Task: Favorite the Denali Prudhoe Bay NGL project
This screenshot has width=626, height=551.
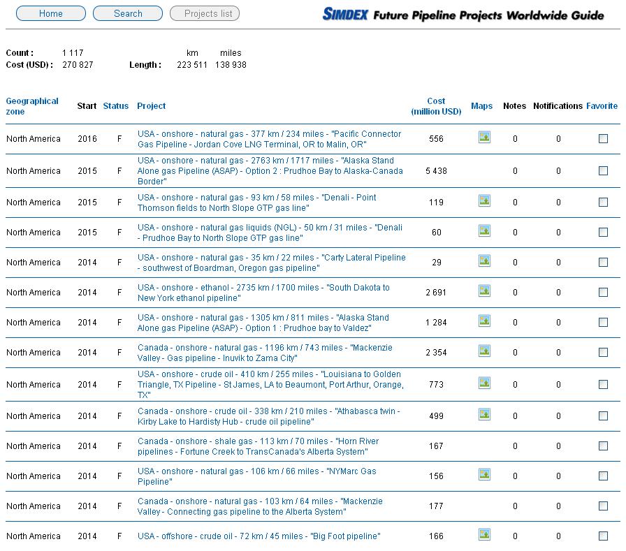Action: pos(603,233)
